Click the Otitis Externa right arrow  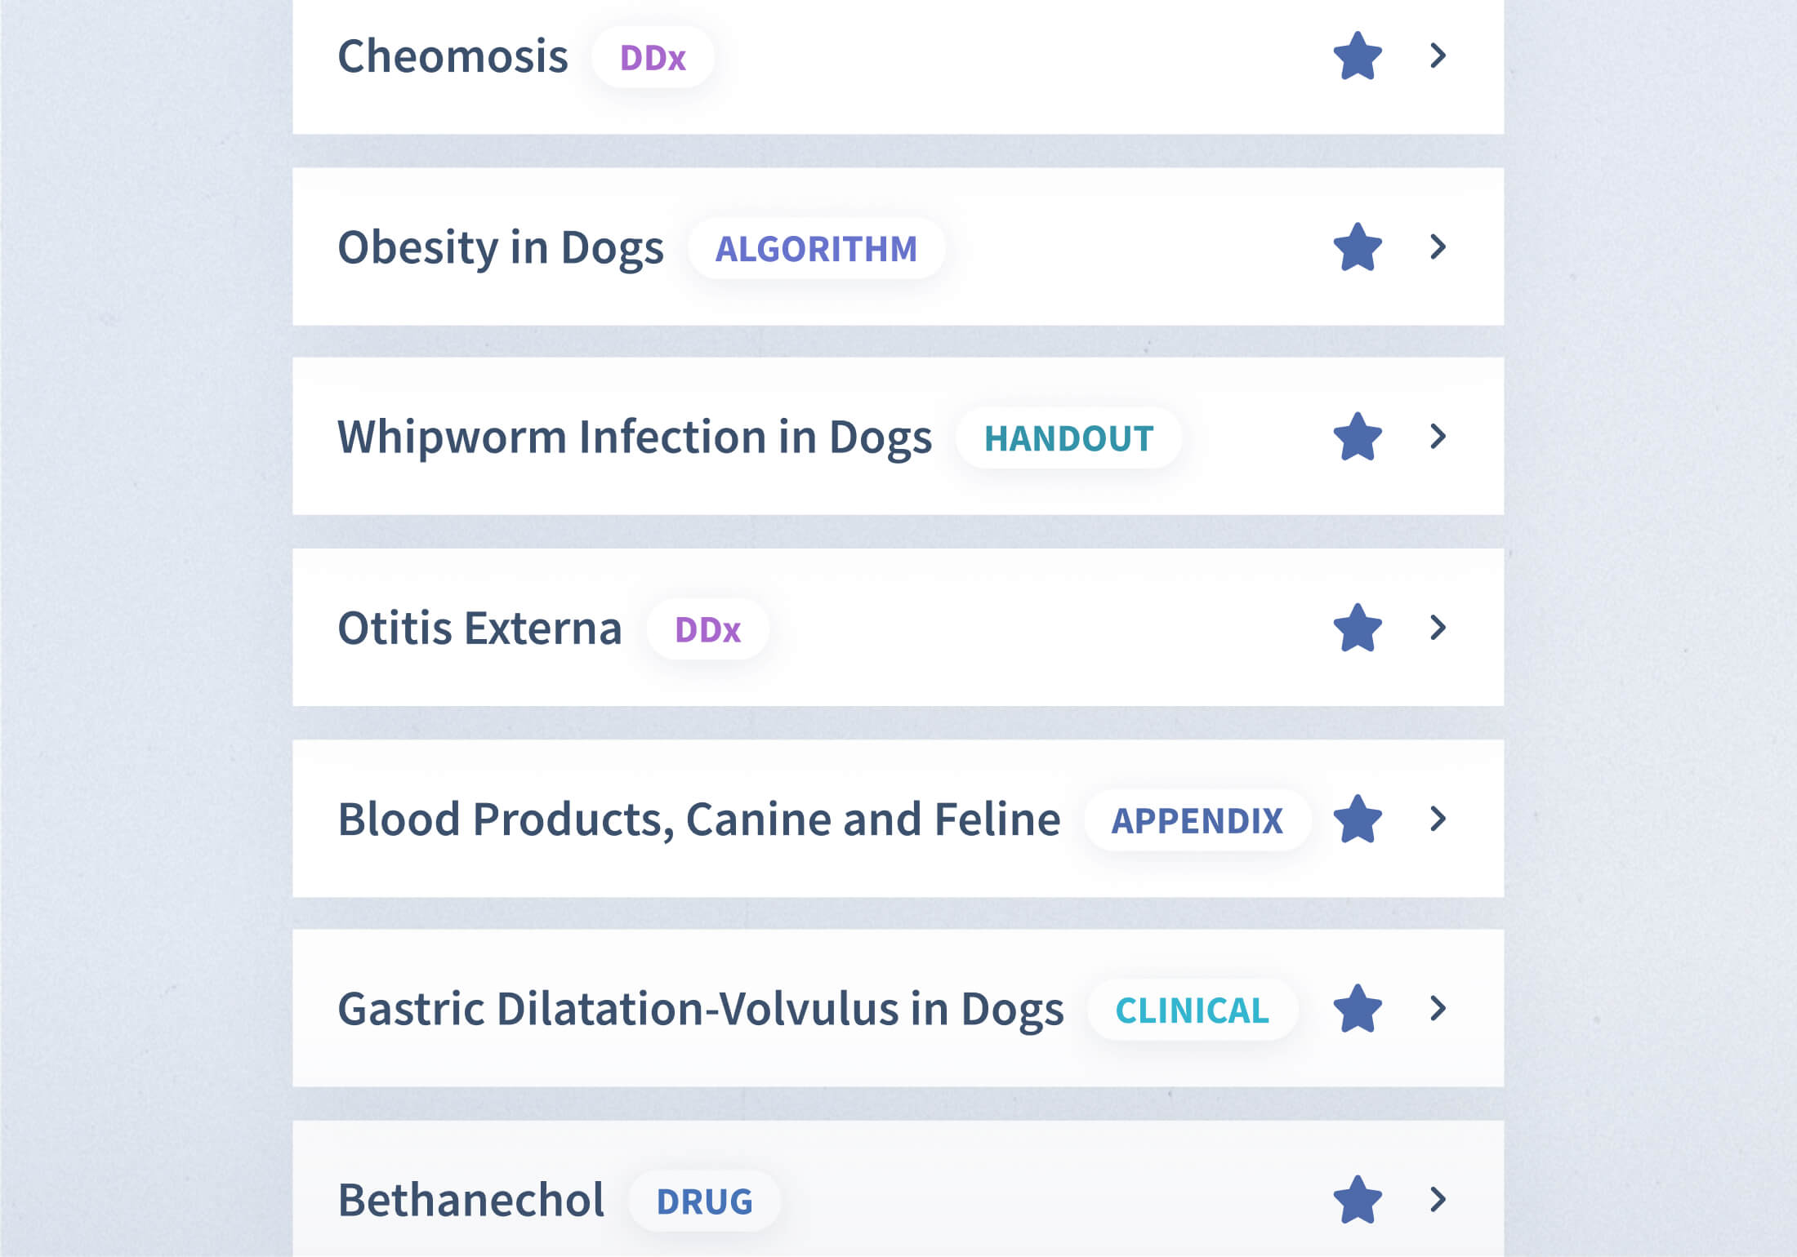coord(1438,627)
